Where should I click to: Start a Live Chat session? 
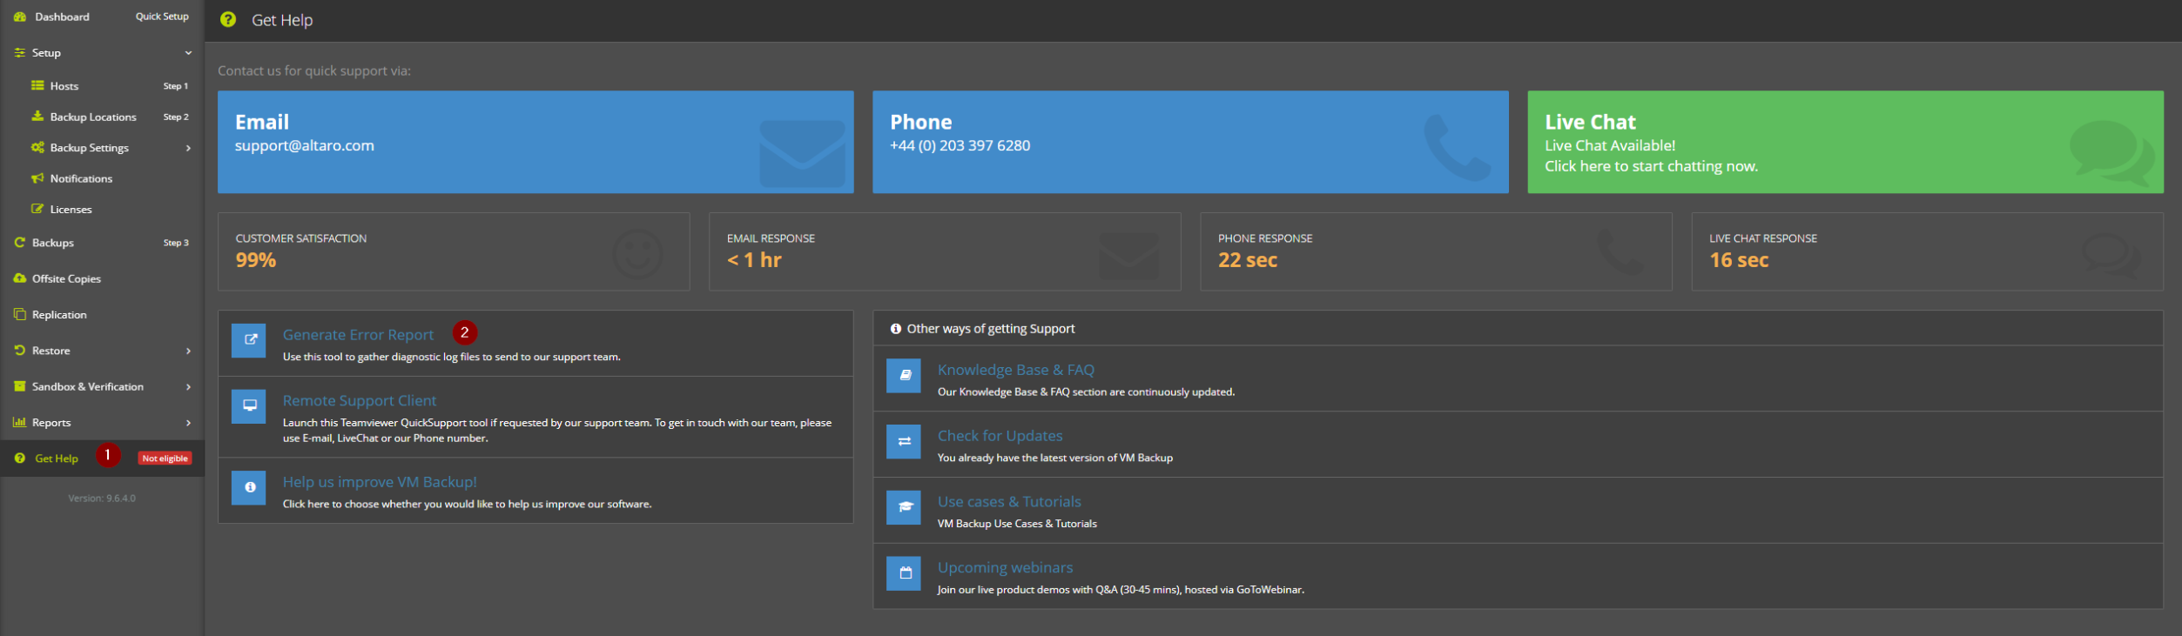click(1844, 143)
